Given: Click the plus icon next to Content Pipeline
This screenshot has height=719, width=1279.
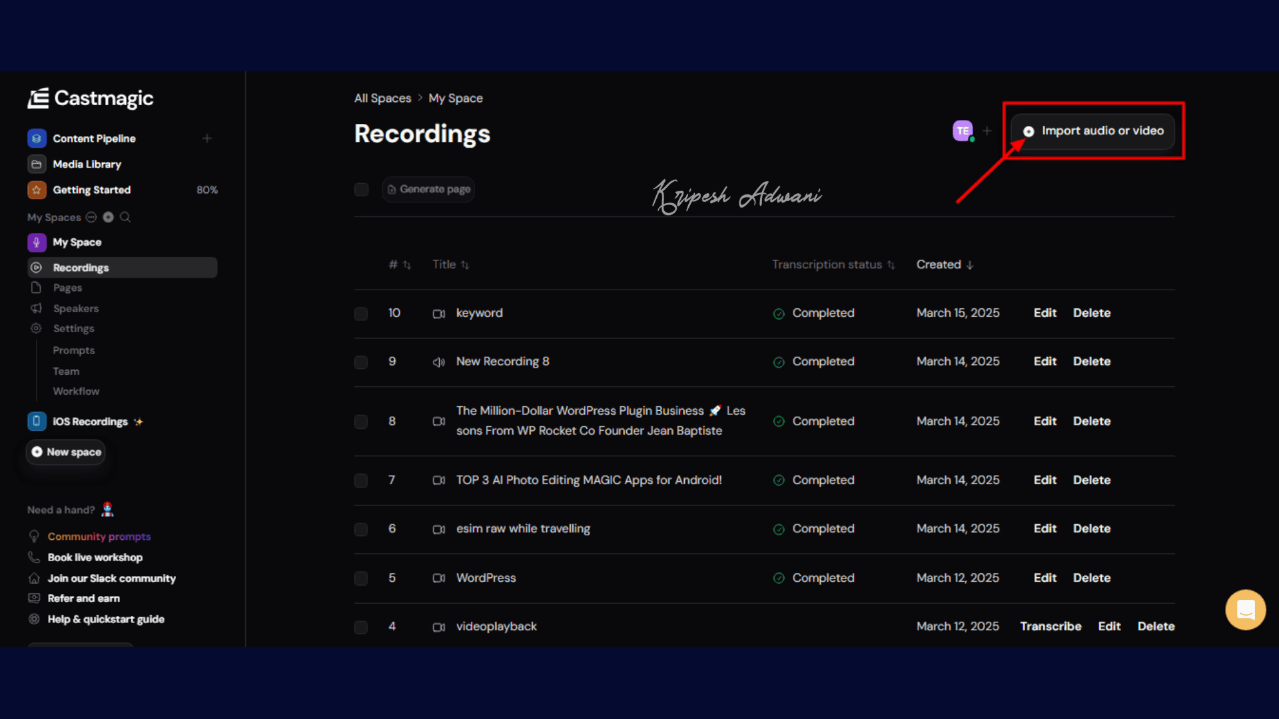Looking at the screenshot, I should (x=207, y=138).
